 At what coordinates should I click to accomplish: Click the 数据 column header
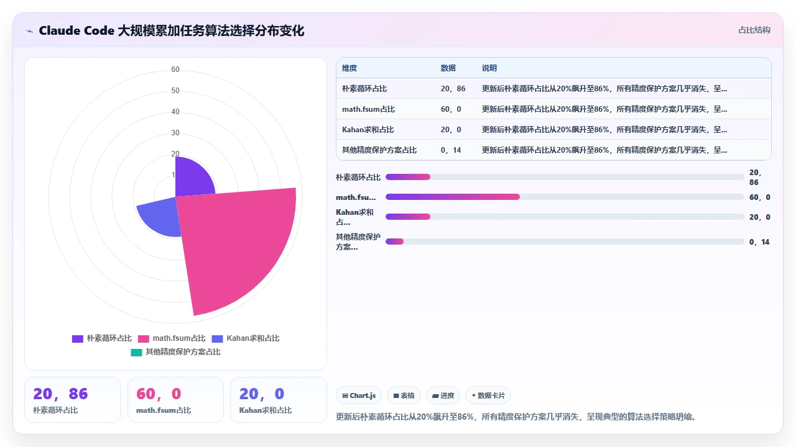[x=448, y=68]
